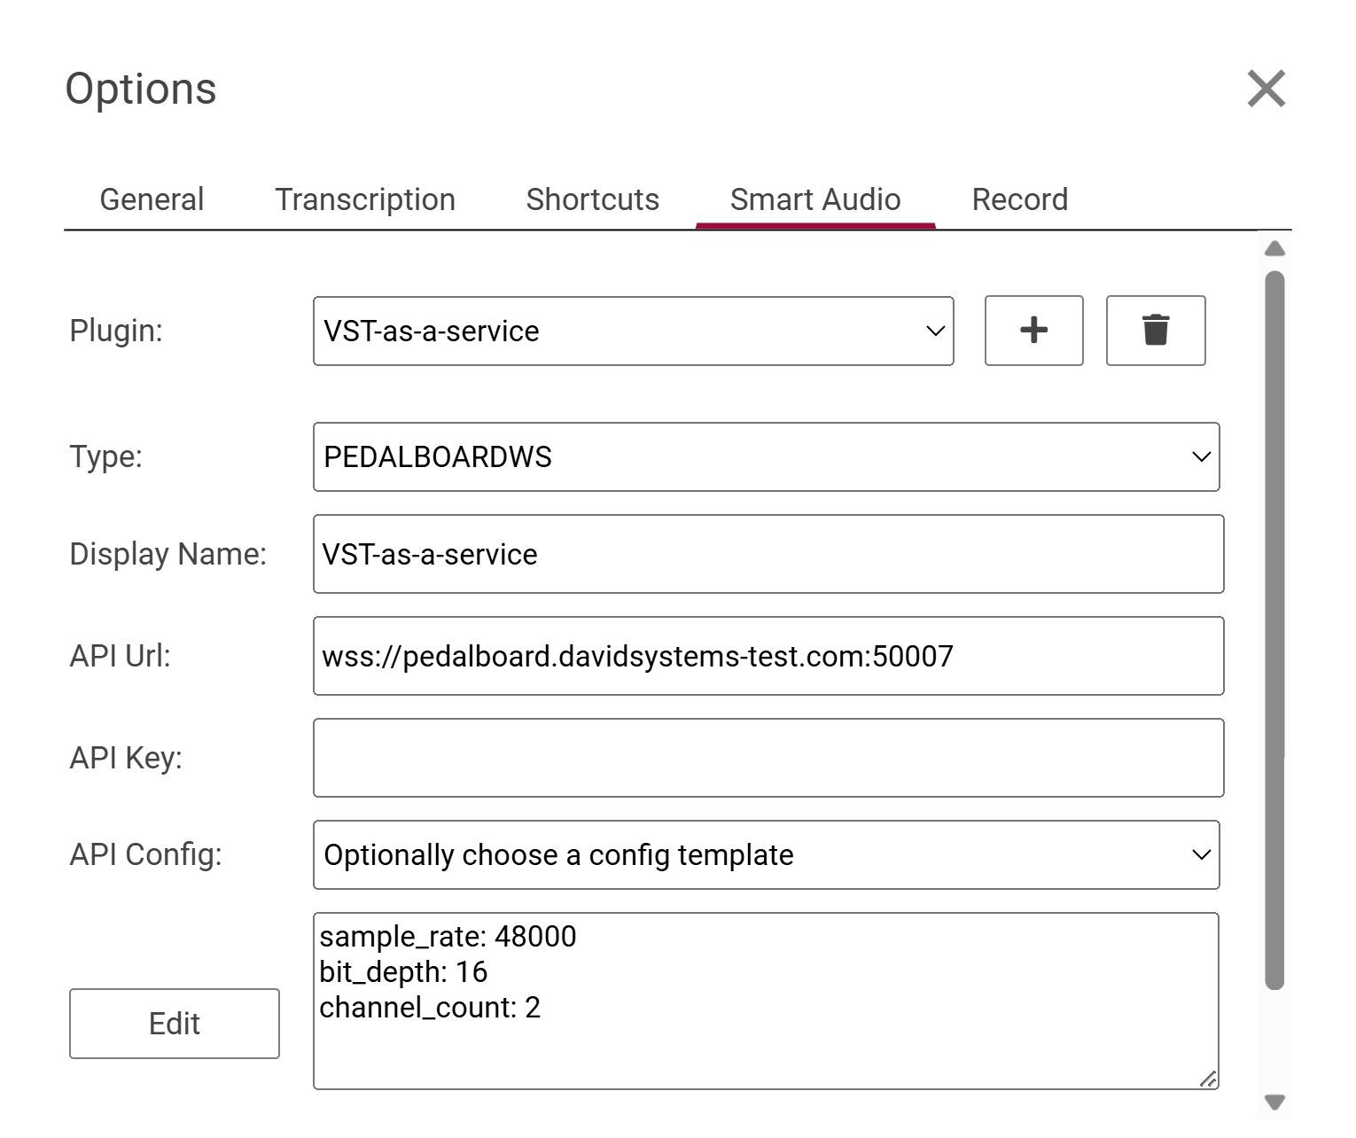Screen dimensions: 1356x1138
Task: Switch to the Record tab
Action: 1019,200
